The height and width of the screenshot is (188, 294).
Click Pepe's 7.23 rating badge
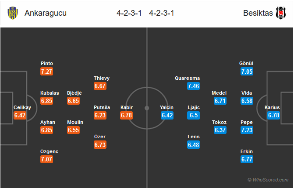click(x=247, y=130)
